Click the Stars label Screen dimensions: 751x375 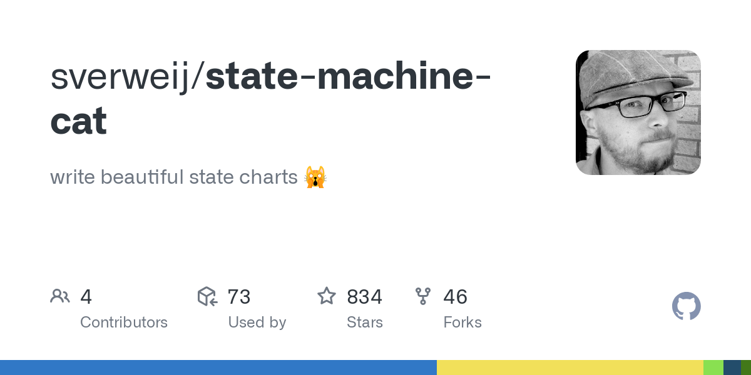tap(365, 322)
